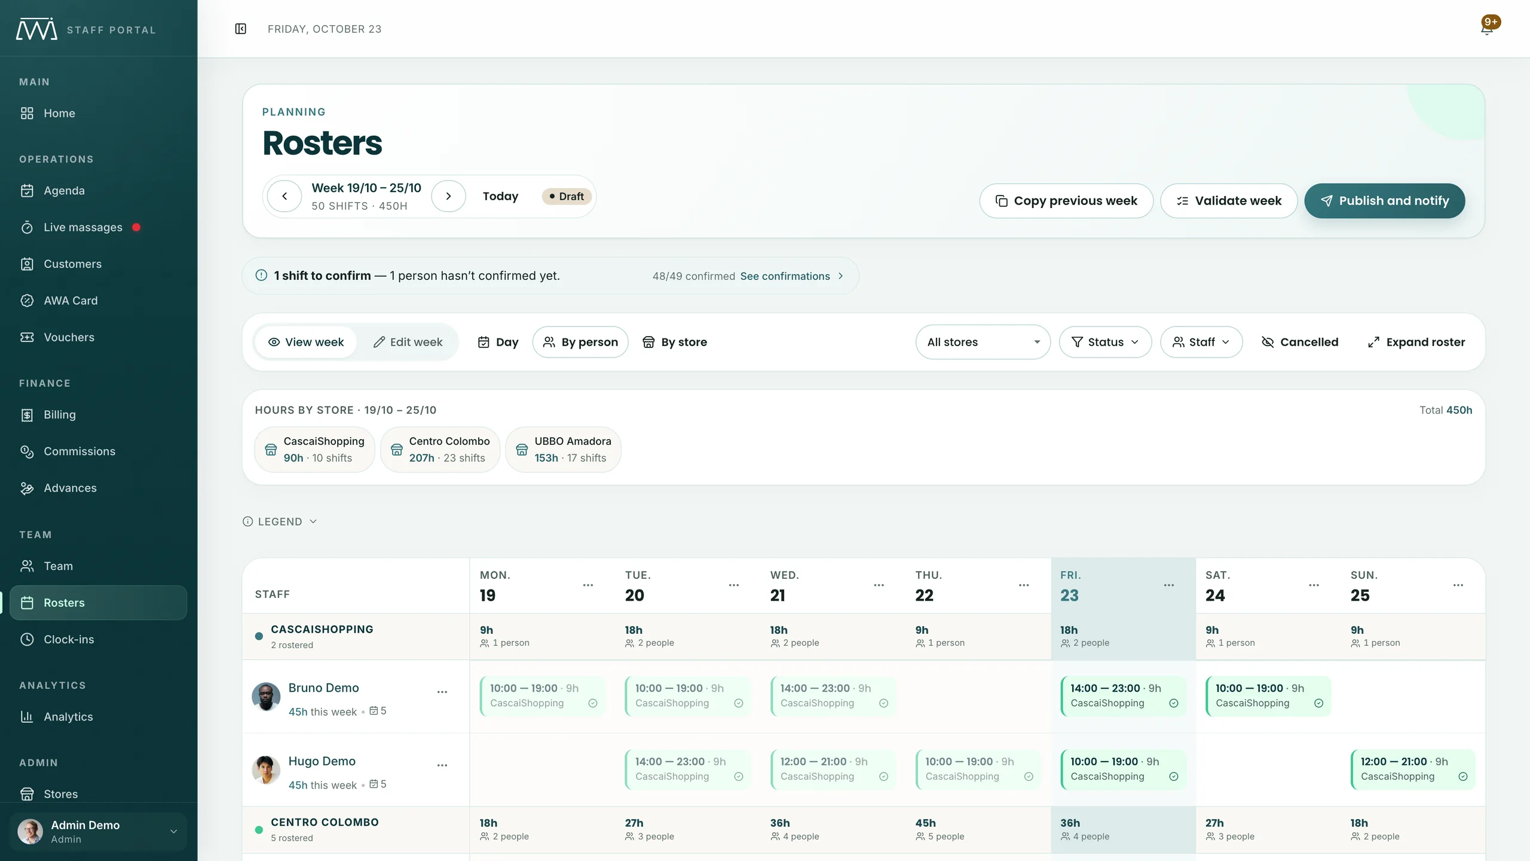Open Bruno Demo row options
The height and width of the screenshot is (861, 1530).
pos(442,692)
